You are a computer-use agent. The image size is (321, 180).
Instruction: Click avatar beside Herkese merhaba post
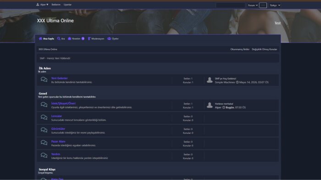pos(210,106)
